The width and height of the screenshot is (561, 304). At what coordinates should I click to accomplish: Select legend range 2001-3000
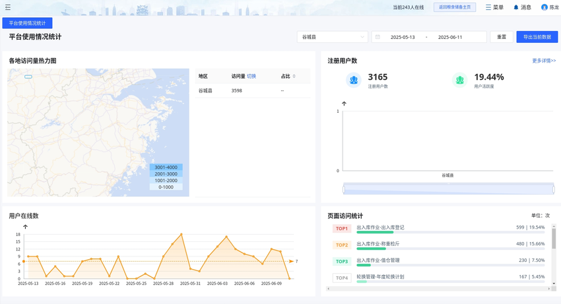(166, 174)
